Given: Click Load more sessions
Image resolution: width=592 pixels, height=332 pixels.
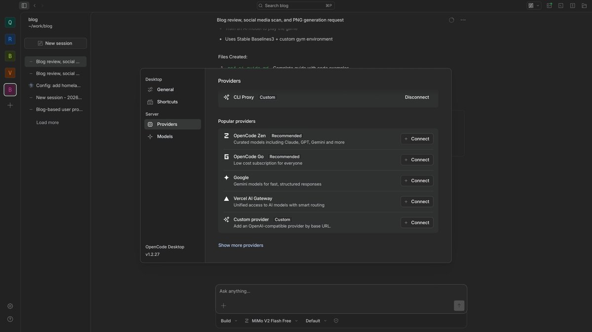Looking at the screenshot, I should (x=47, y=122).
